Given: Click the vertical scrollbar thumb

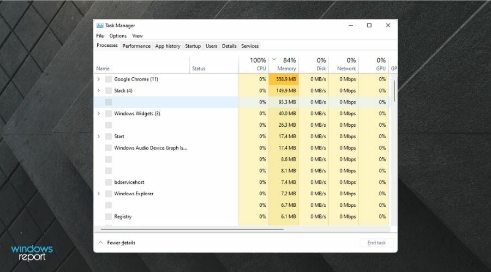Looking at the screenshot, I should [394, 90].
